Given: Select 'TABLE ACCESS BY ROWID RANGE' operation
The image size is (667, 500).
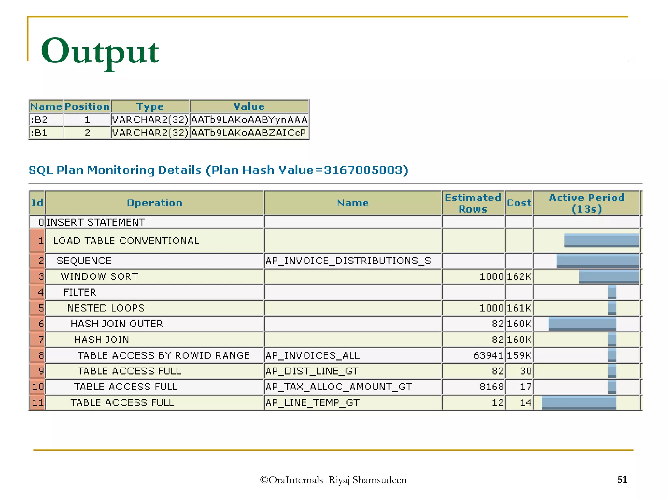Looking at the screenshot, I should coord(154,355).
